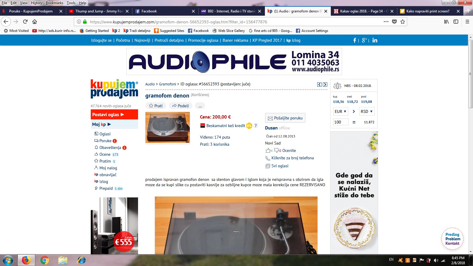Open Windows Explorer from the taskbar
The height and width of the screenshot is (266, 473).
pyautogui.click(x=63, y=260)
